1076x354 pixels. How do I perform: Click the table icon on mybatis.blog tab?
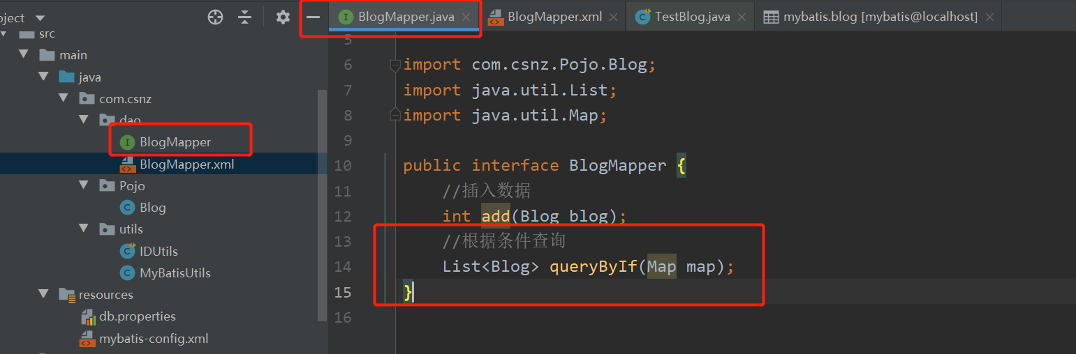click(x=771, y=17)
